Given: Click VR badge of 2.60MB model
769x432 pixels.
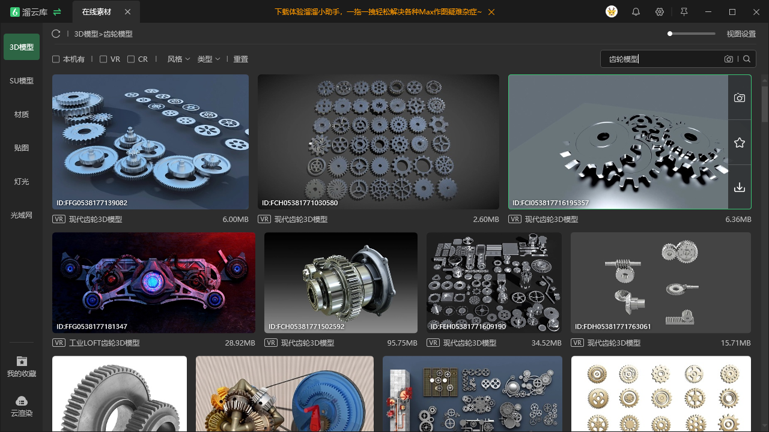Looking at the screenshot, I should click(264, 220).
